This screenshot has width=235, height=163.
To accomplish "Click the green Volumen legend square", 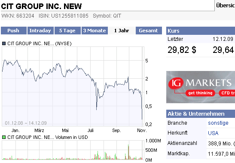I will (x=4, y=137).
